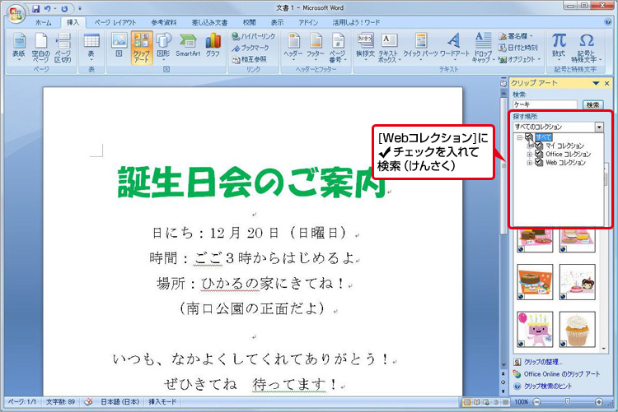Zoom out with the minus button

click(x=536, y=402)
